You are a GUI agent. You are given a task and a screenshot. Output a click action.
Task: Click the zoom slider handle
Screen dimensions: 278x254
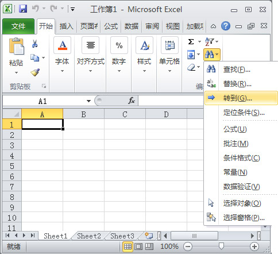pyautogui.click(x=221, y=246)
